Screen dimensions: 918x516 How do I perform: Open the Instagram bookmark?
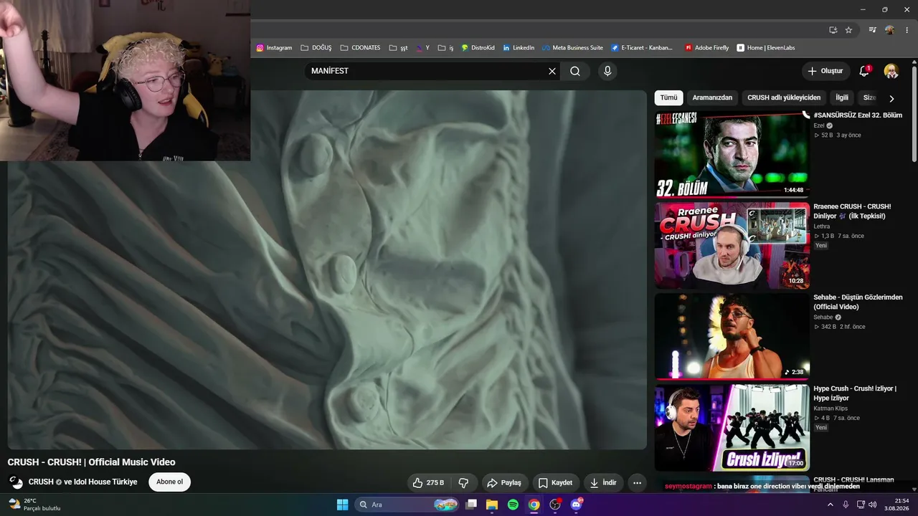274,48
